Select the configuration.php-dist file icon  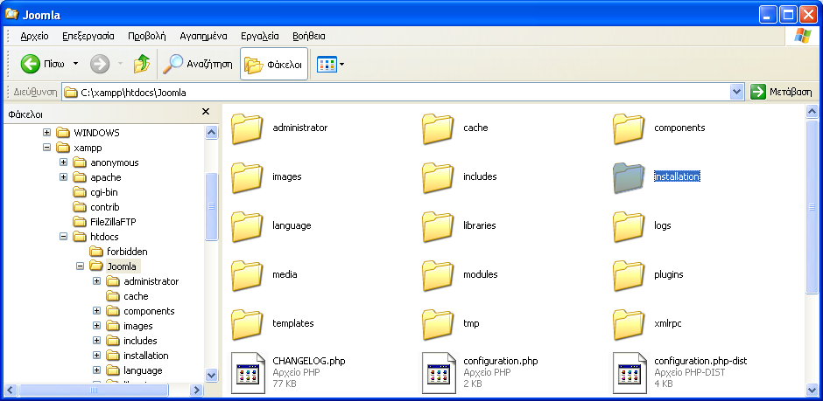[x=630, y=373]
